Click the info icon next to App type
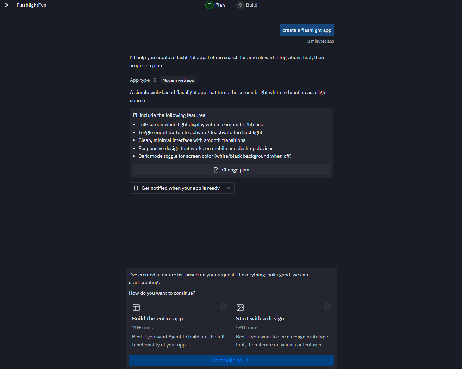Image resolution: width=462 pixels, height=369 pixels. [x=155, y=80]
